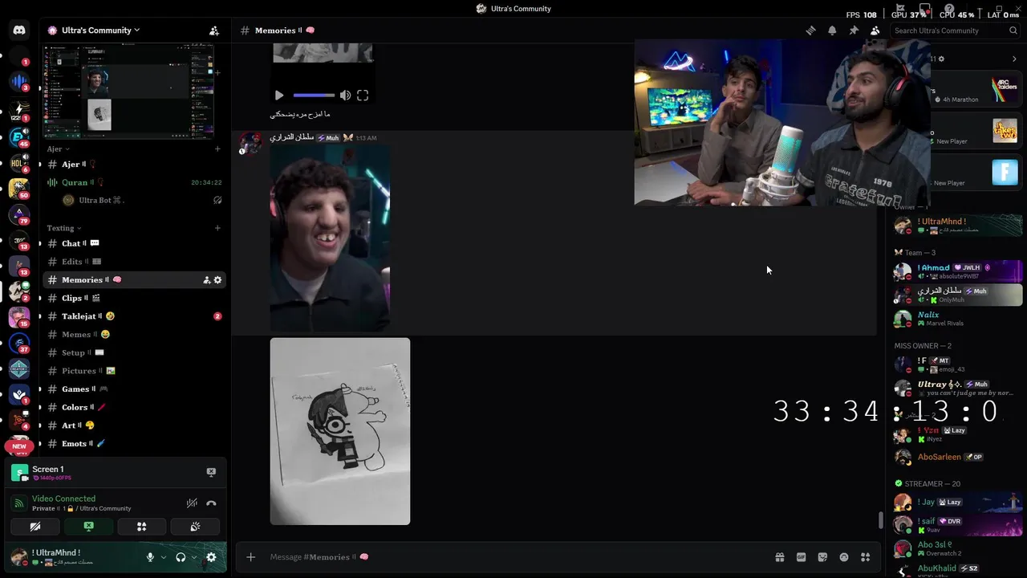1027x578 pixels.
Task: Disconnect from voice with hang-up icon
Action: coord(211,503)
